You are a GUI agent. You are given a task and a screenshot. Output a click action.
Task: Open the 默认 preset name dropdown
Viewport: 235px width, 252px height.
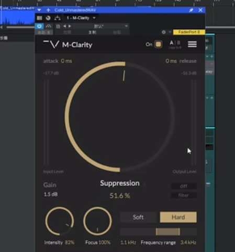(100, 26)
